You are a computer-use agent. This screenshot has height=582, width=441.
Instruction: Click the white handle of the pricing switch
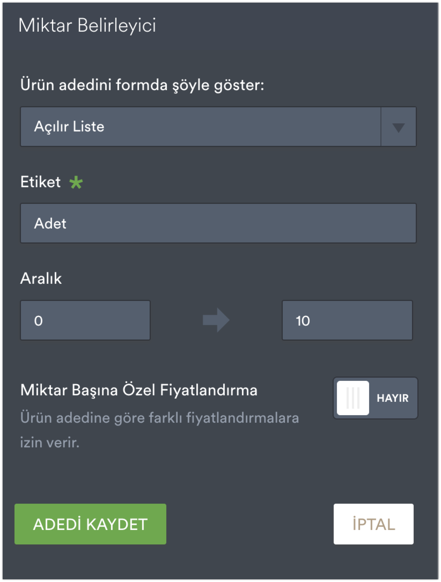pos(353,398)
